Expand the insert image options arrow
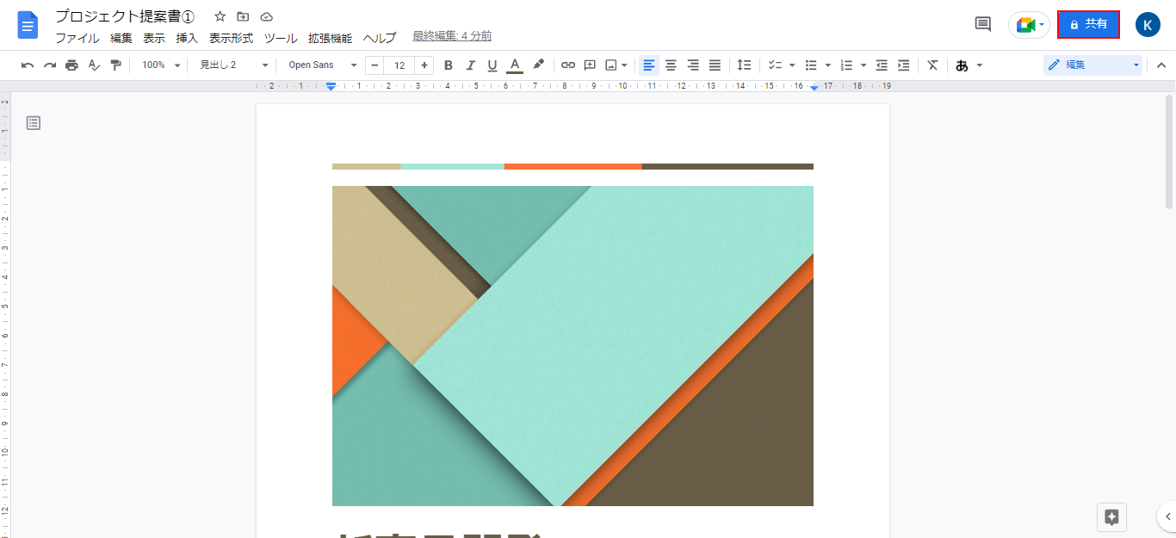 click(x=624, y=65)
